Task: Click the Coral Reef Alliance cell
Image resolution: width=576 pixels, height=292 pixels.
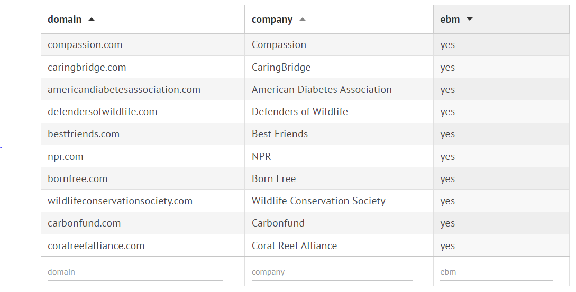Action: tap(294, 246)
